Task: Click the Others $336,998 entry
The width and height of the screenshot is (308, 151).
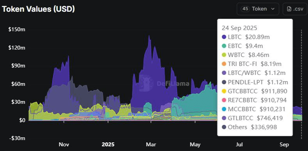Action: 249,127
